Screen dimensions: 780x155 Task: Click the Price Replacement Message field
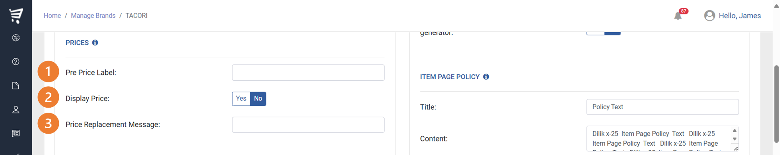click(x=308, y=125)
